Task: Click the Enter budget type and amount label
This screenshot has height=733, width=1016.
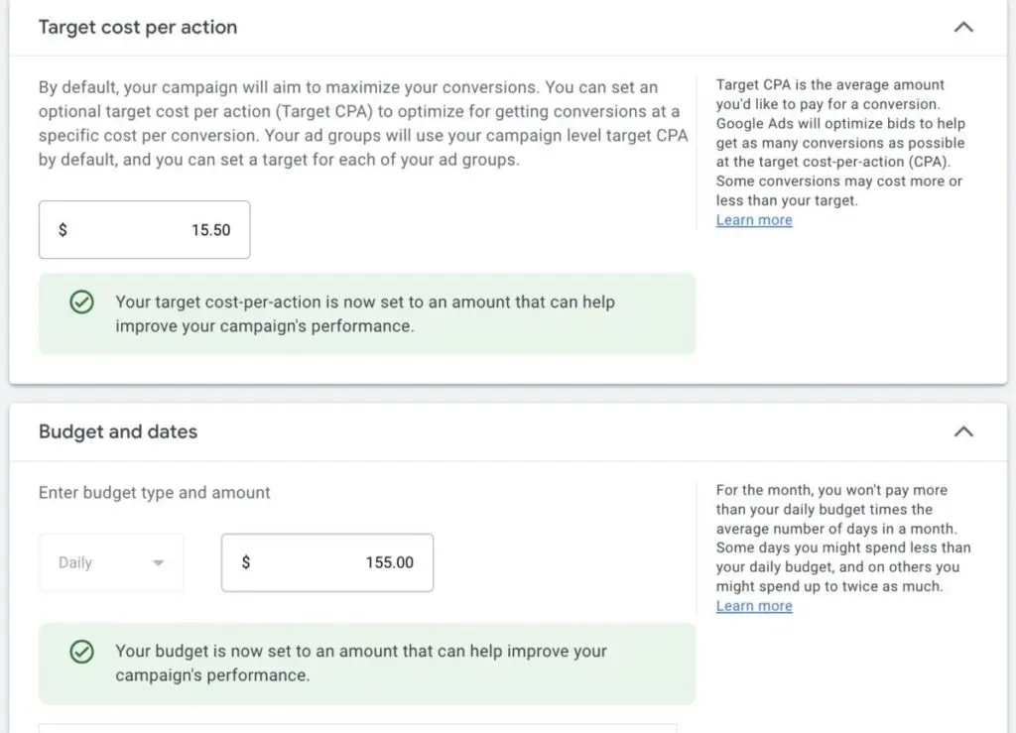Action: [155, 492]
